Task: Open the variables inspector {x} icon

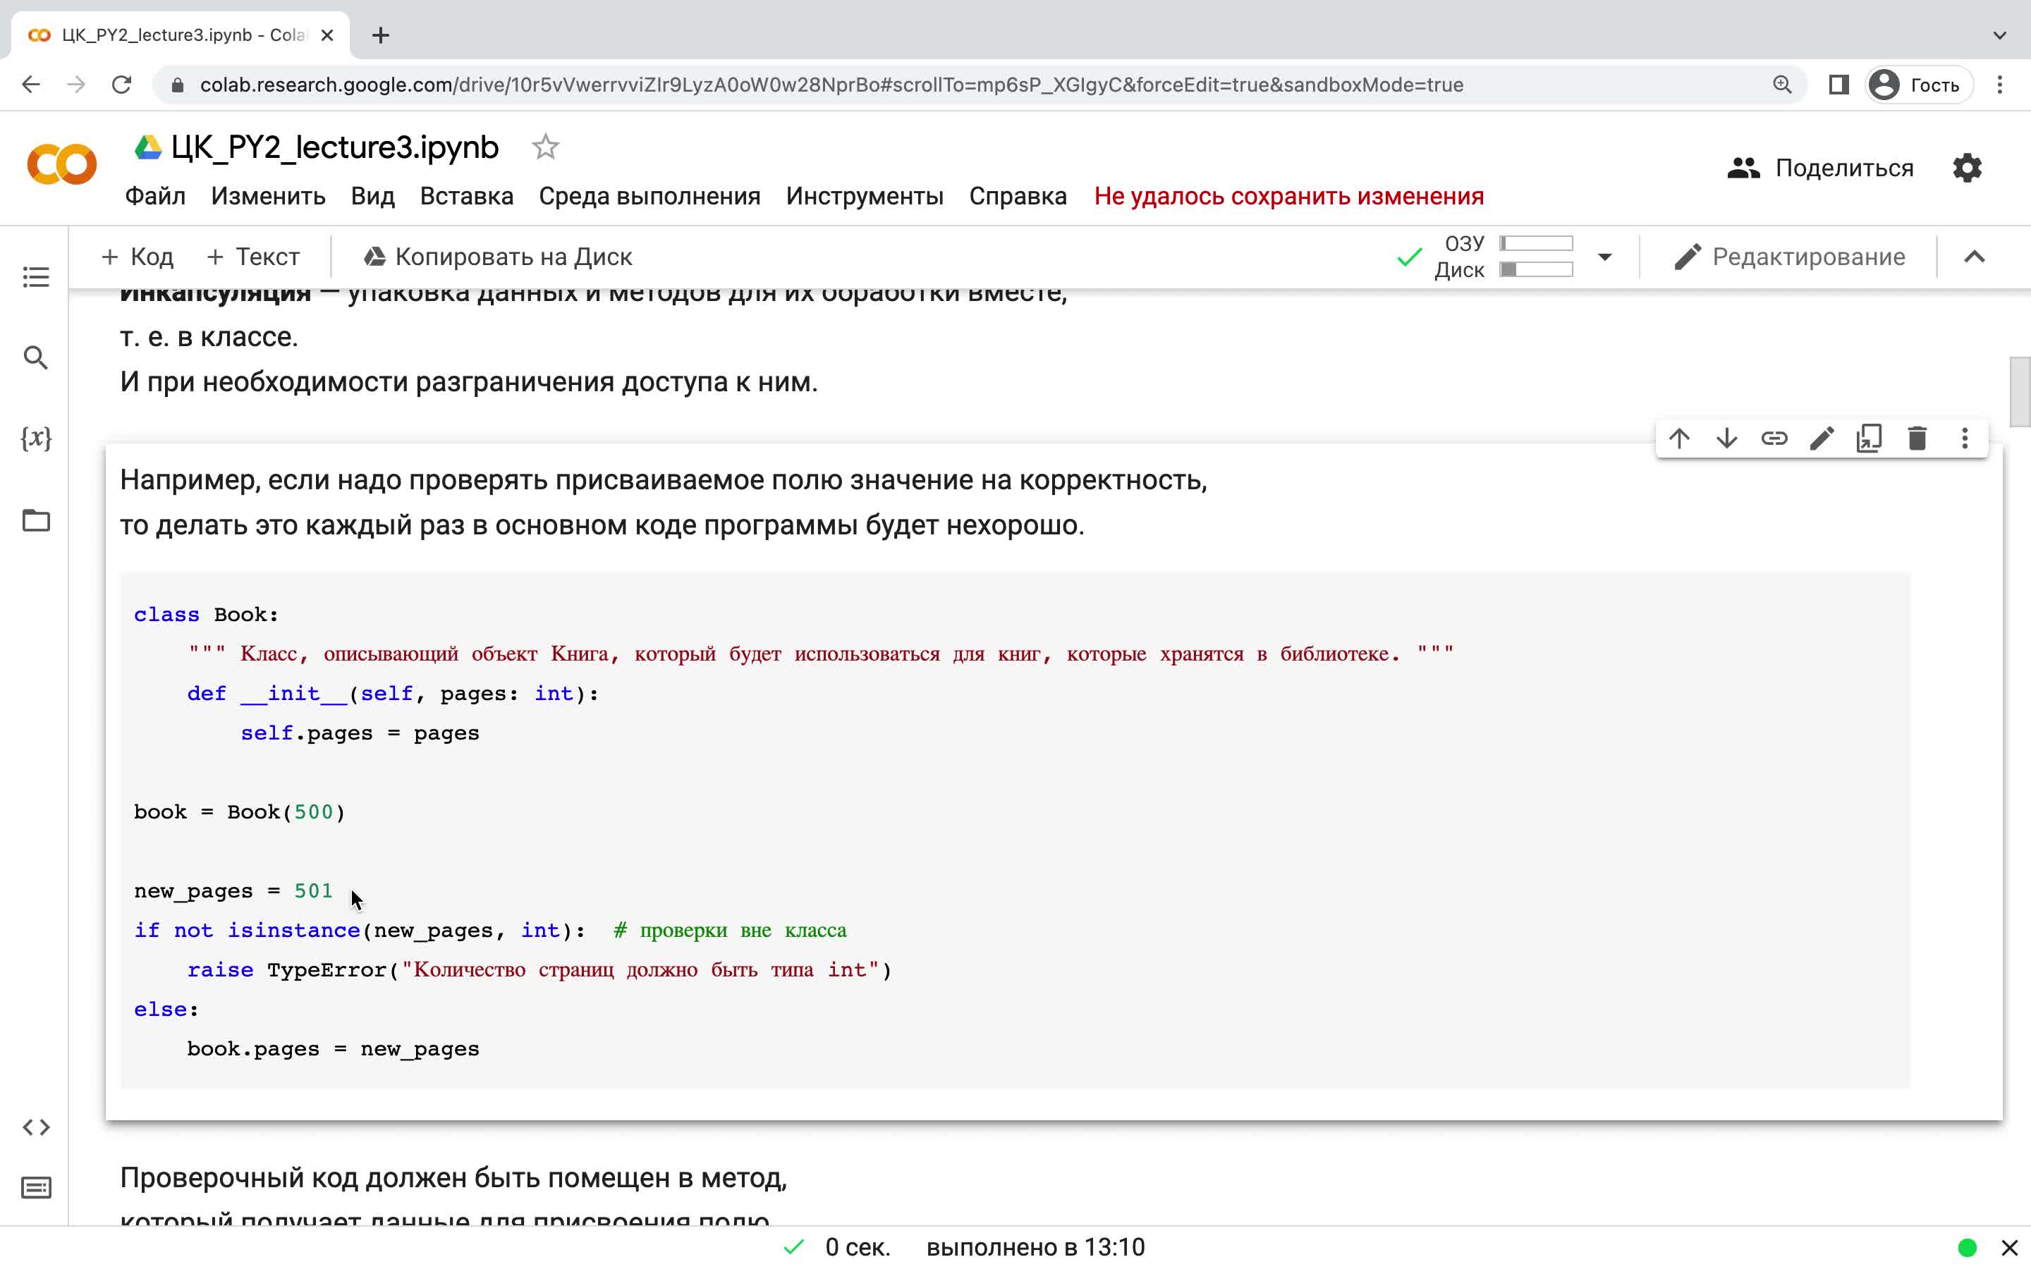Action: click(35, 438)
